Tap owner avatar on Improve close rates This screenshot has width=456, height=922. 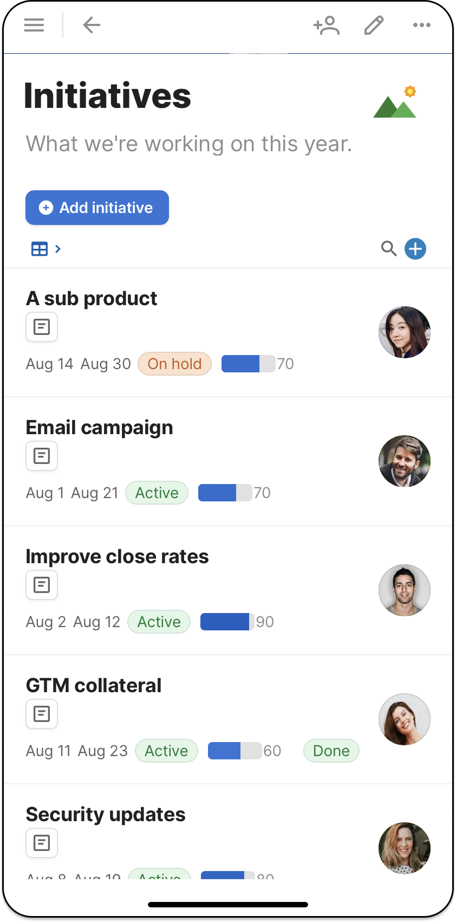coord(404,590)
